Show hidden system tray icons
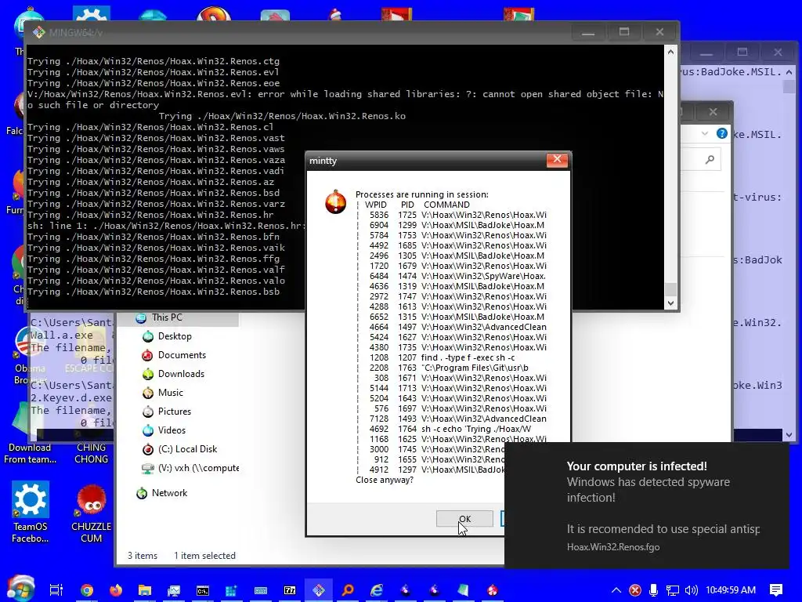This screenshot has height=602, width=802. [x=616, y=590]
